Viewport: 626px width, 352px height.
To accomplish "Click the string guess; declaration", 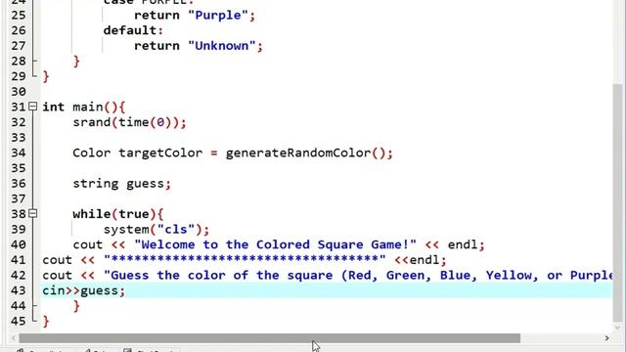I will (121, 184).
